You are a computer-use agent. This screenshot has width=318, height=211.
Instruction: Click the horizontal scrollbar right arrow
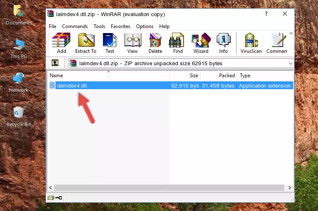[x=289, y=188]
